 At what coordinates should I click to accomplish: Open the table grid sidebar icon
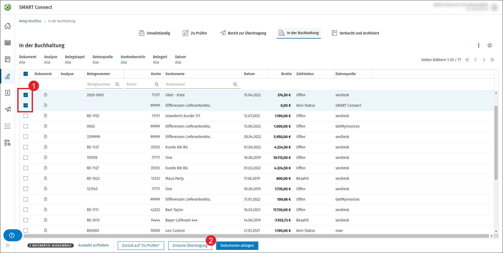pos(8,43)
